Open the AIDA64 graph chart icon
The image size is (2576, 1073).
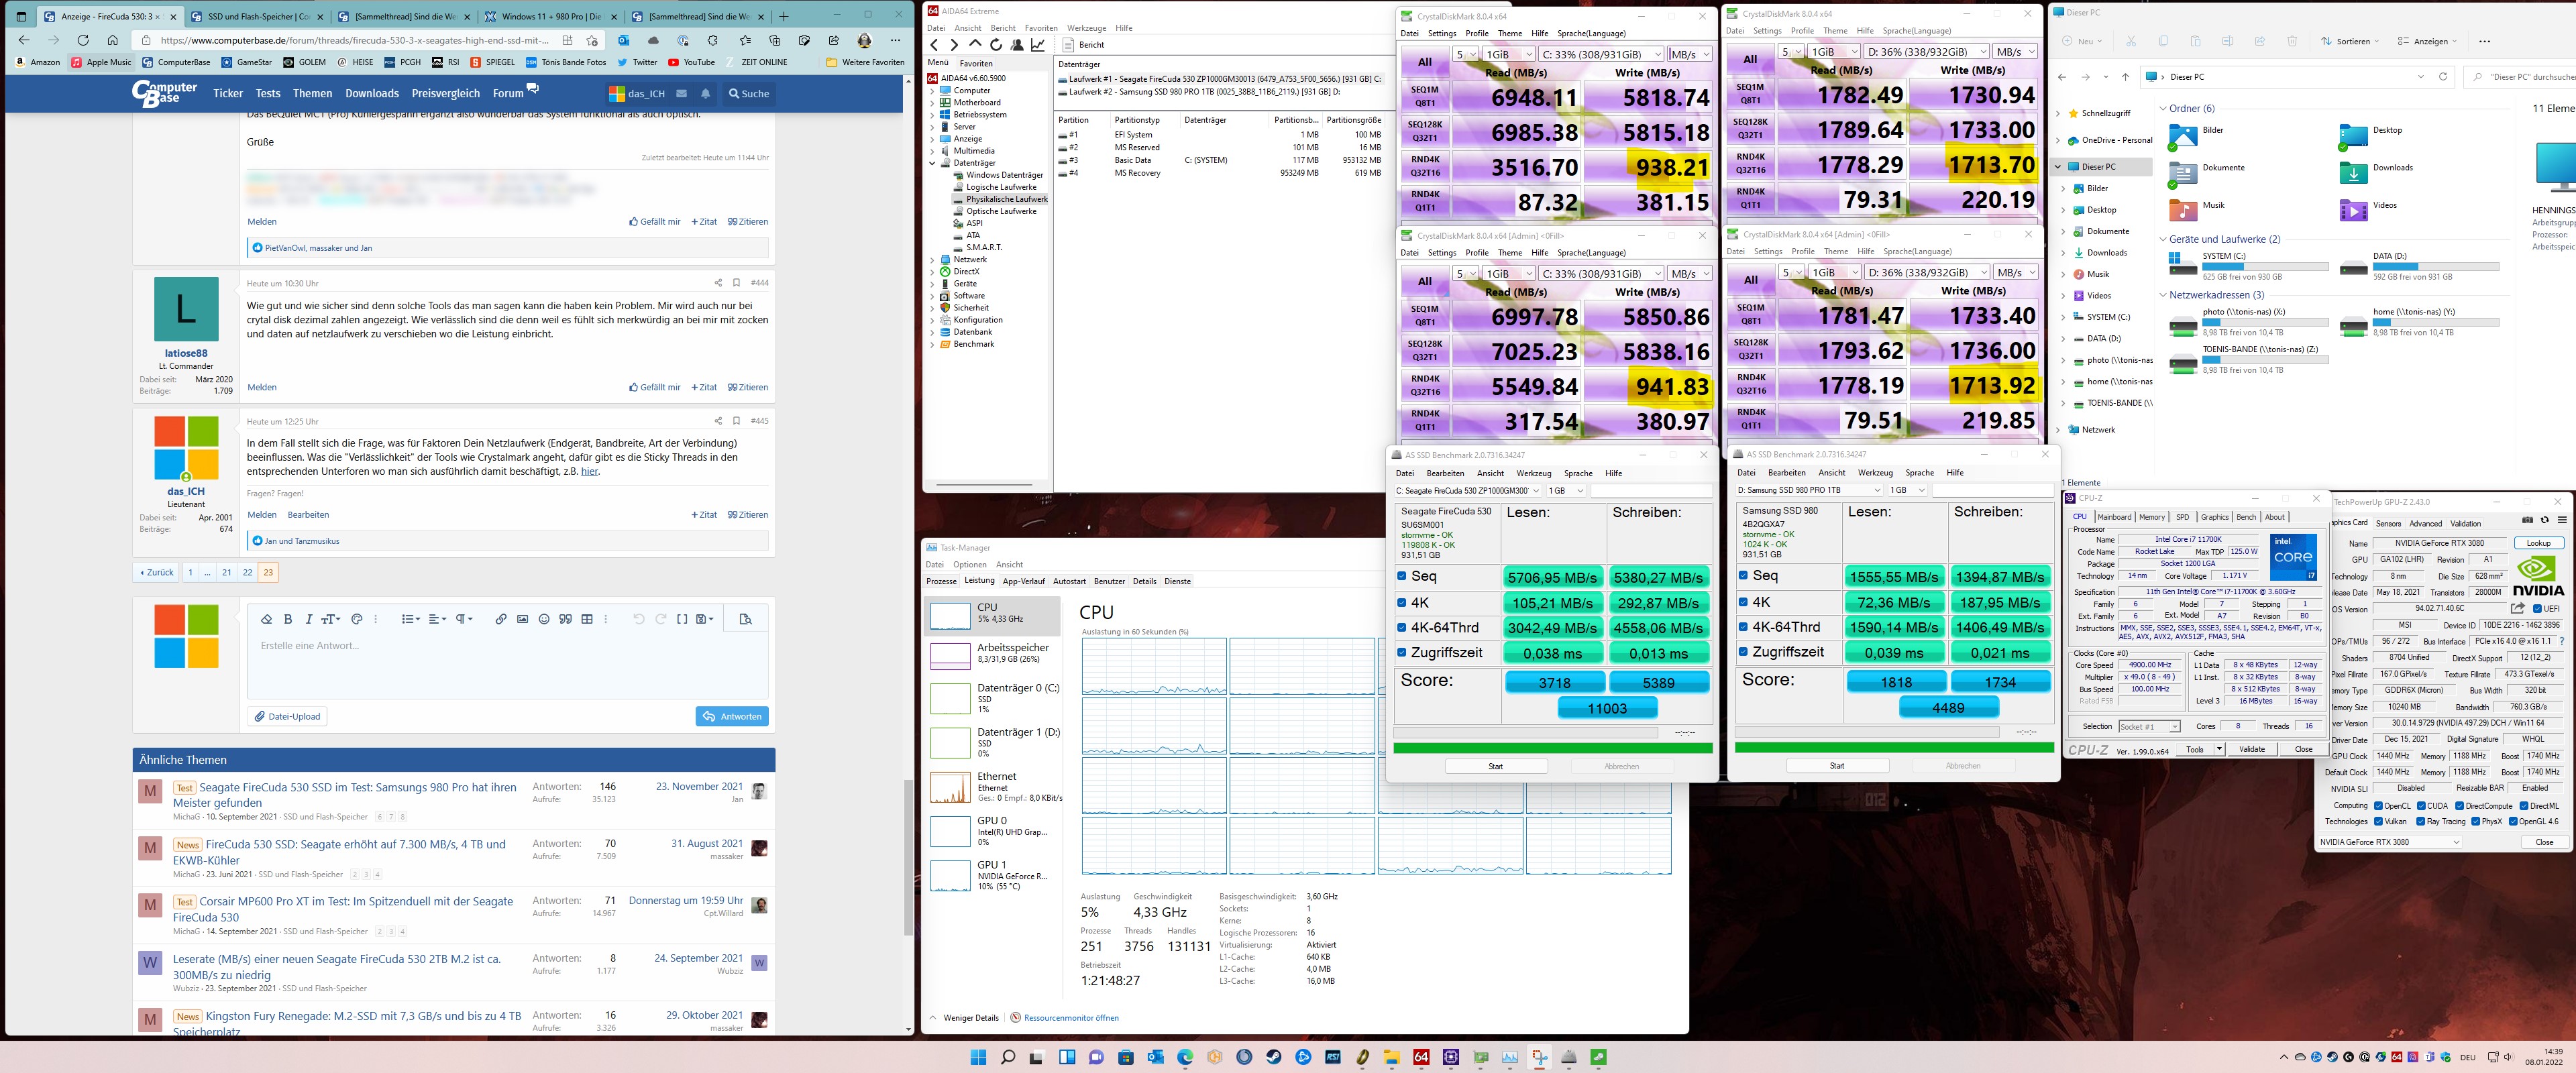(x=1038, y=45)
